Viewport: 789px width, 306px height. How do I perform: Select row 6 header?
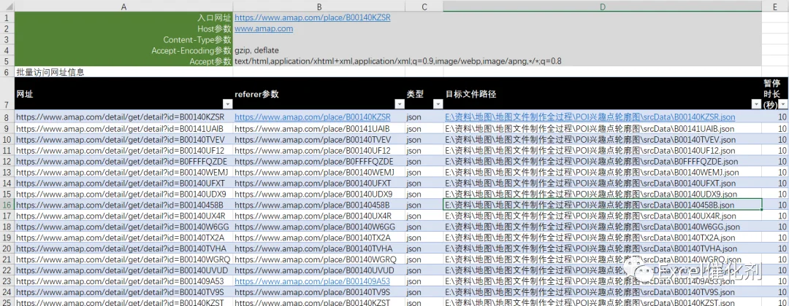[7, 72]
